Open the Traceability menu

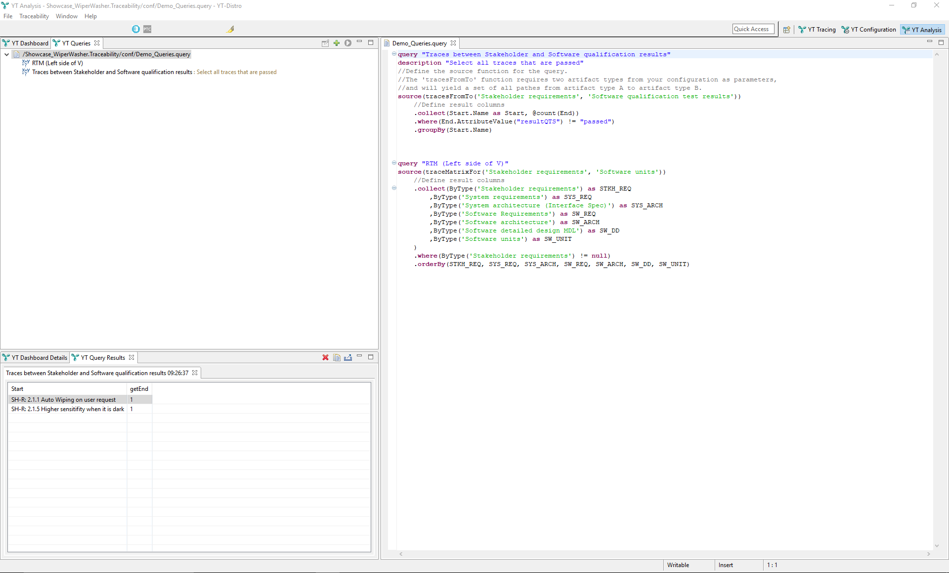(34, 16)
